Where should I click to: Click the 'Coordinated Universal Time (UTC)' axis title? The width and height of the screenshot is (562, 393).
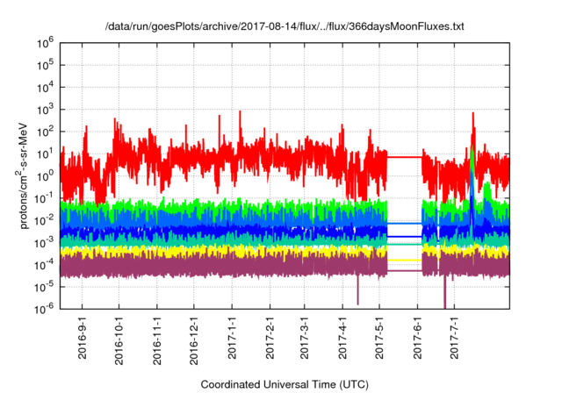285,385
